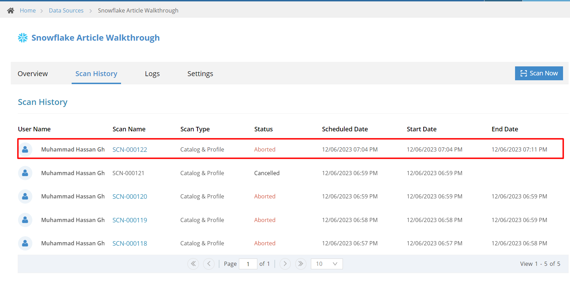Click the user avatar in the SCN-000121 row
Image resolution: width=570 pixels, height=303 pixels.
25,173
